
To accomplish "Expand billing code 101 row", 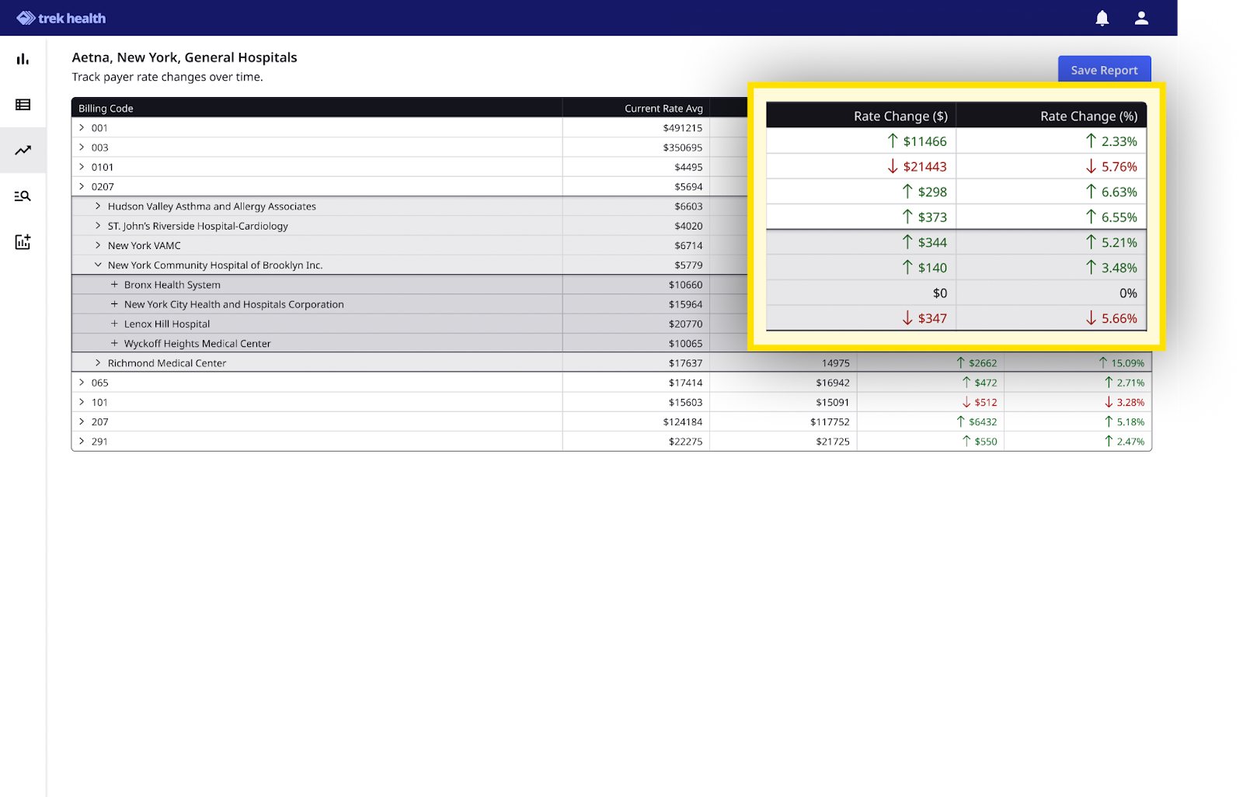I will pos(82,401).
